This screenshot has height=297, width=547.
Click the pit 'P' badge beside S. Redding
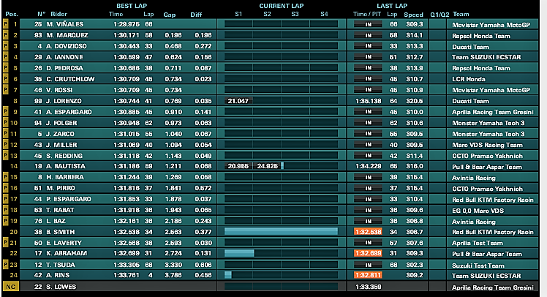(x=6, y=156)
